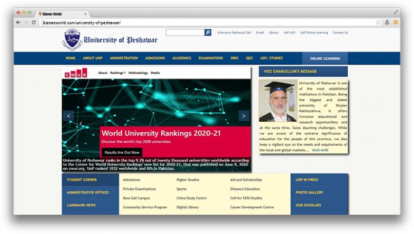Screen dimensions: 414x234
Task: Bookmark page using the star icon
Action: pyautogui.click(x=378, y=22)
